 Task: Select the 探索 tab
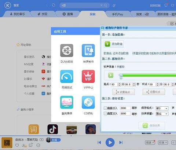pos(92,14)
